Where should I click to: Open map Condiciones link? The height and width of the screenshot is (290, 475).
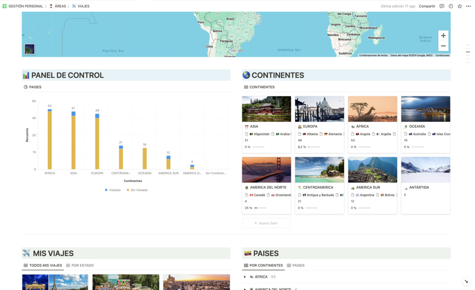(442, 55)
